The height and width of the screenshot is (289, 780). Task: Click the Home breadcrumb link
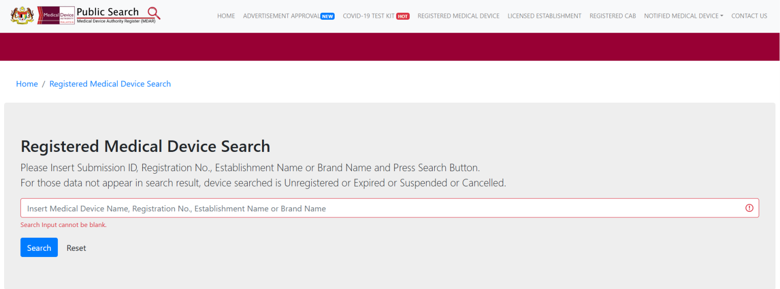pyautogui.click(x=27, y=84)
